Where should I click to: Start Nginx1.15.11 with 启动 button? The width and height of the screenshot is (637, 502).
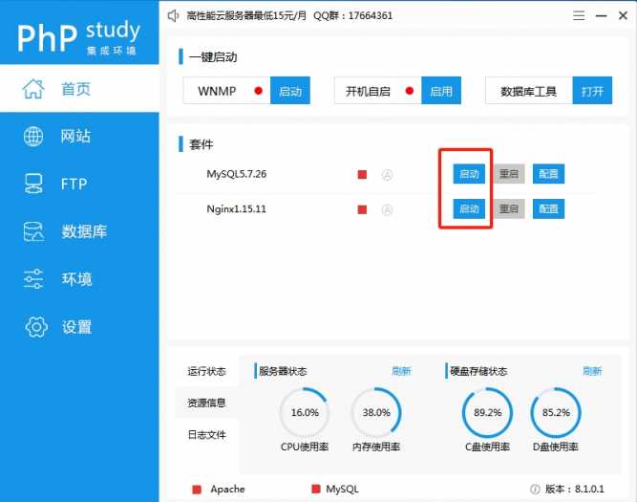[469, 209]
